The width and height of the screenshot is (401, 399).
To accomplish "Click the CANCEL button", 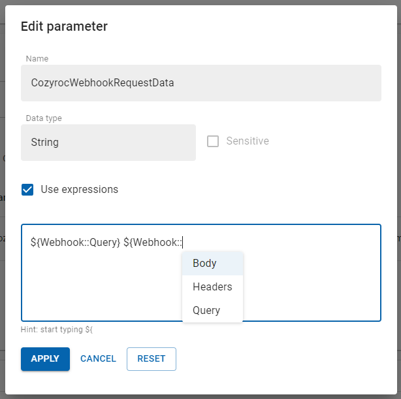I will [98, 358].
